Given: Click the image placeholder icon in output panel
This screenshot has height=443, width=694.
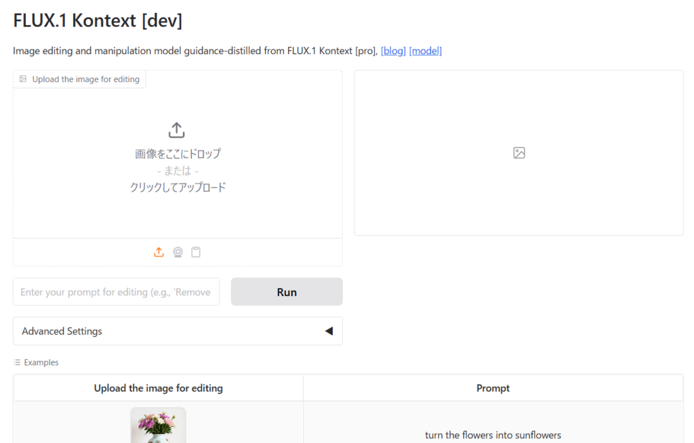Looking at the screenshot, I should [x=519, y=153].
